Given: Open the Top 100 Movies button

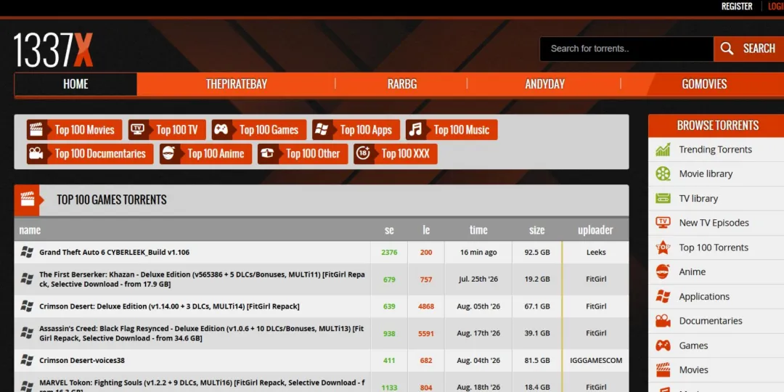Looking at the screenshot, I should (x=74, y=129).
